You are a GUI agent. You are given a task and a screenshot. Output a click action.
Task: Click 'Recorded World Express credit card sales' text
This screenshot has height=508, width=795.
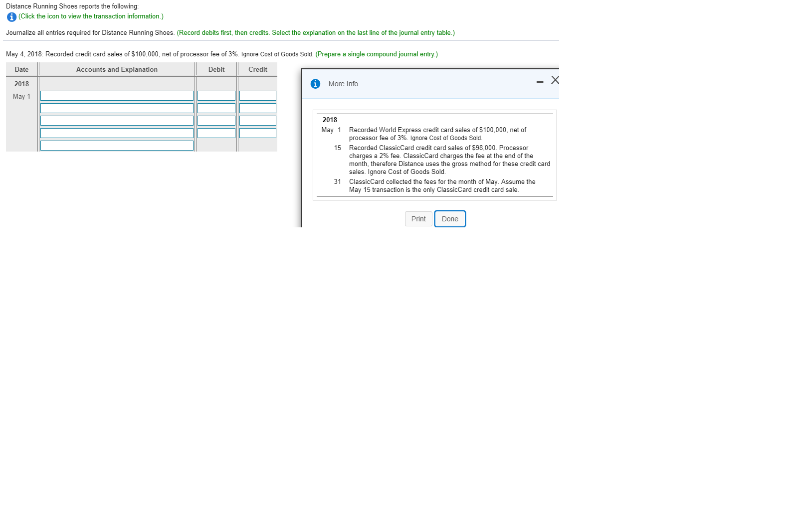point(437,134)
